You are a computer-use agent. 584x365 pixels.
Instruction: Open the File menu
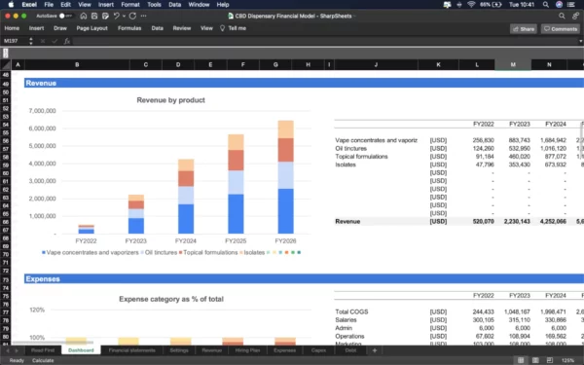point(49,5)
